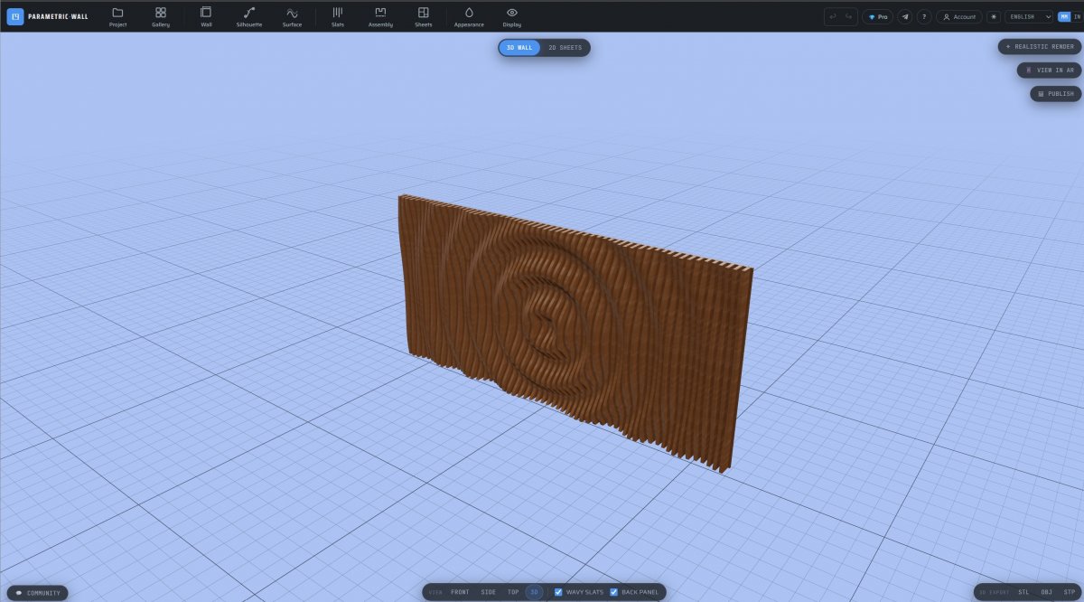Click the Parametric Wall logo icon

pyautogui.click(x=15, y=16)
